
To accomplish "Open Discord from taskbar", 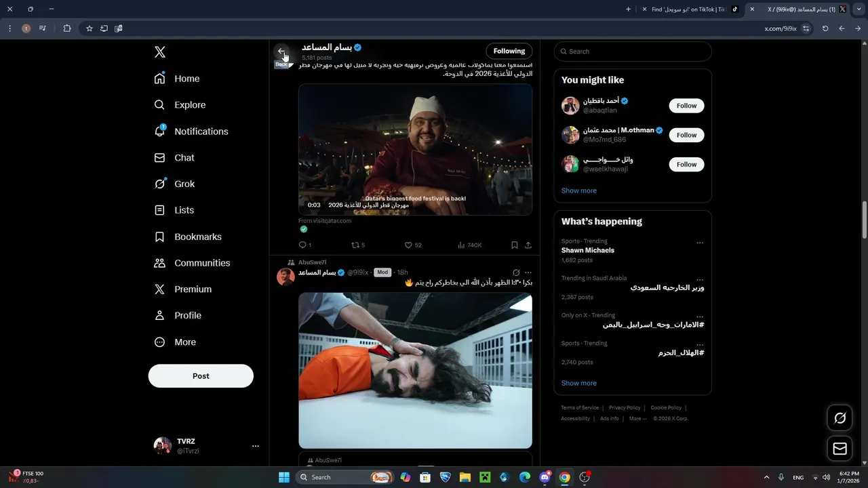I will tap(545, 477).
